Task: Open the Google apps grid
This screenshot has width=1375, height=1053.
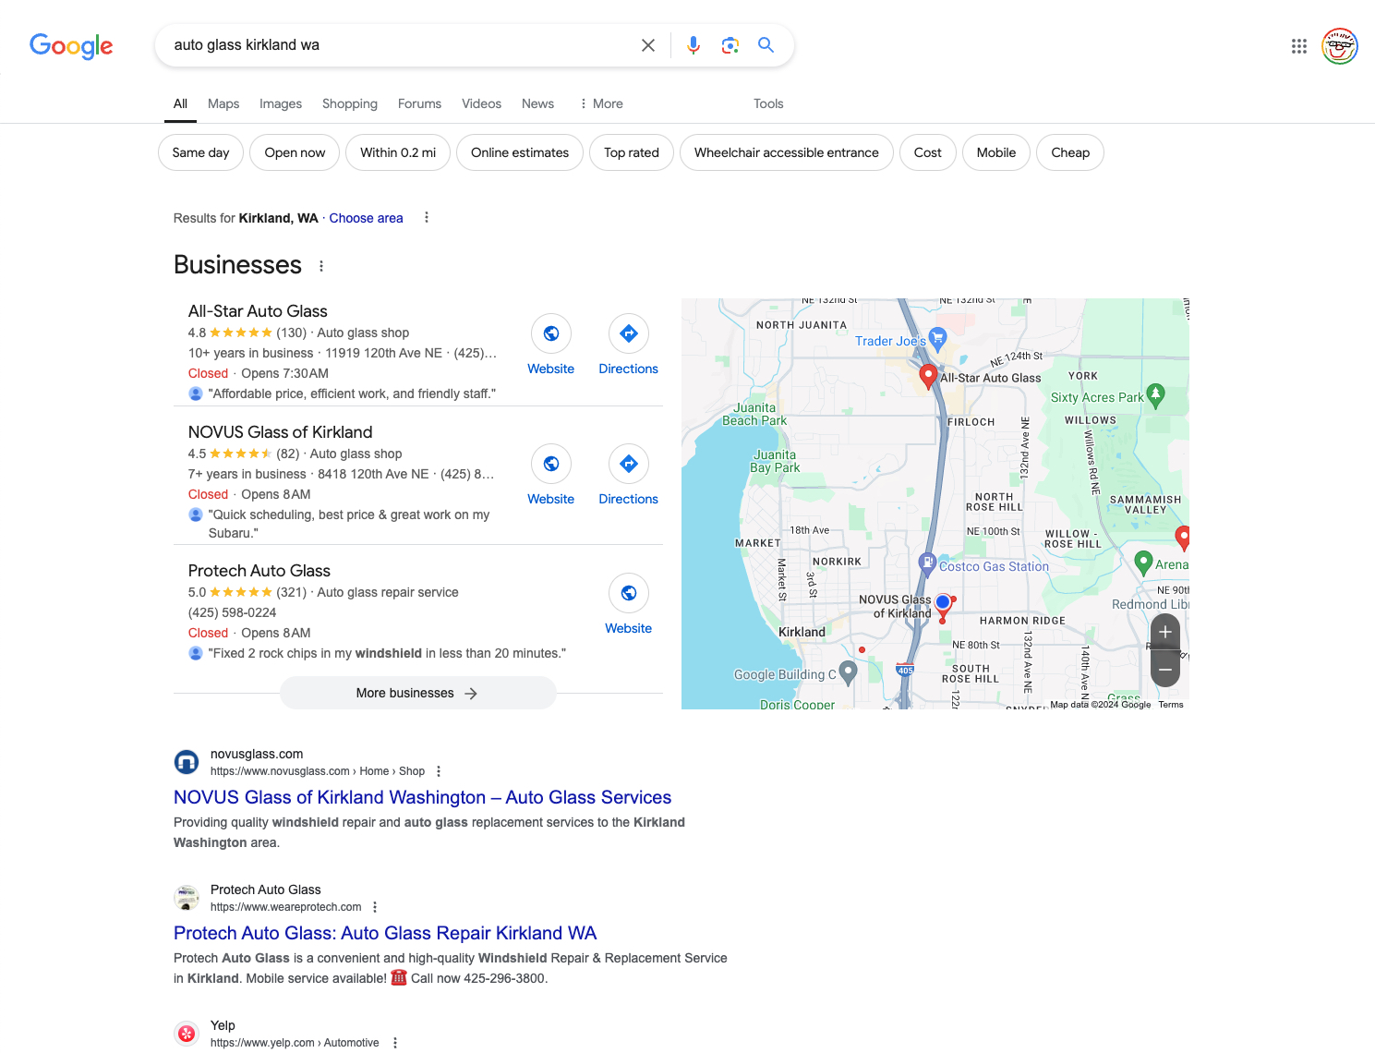Action: pyautogui.click(x=1299, y=46)
